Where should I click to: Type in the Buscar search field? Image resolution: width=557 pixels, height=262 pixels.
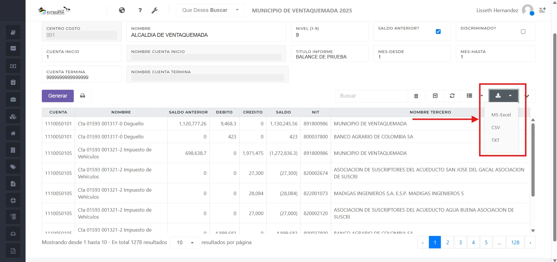pos(372,96)
